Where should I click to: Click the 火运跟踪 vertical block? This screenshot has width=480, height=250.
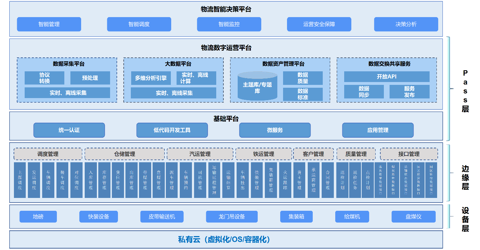pos(285,180)
